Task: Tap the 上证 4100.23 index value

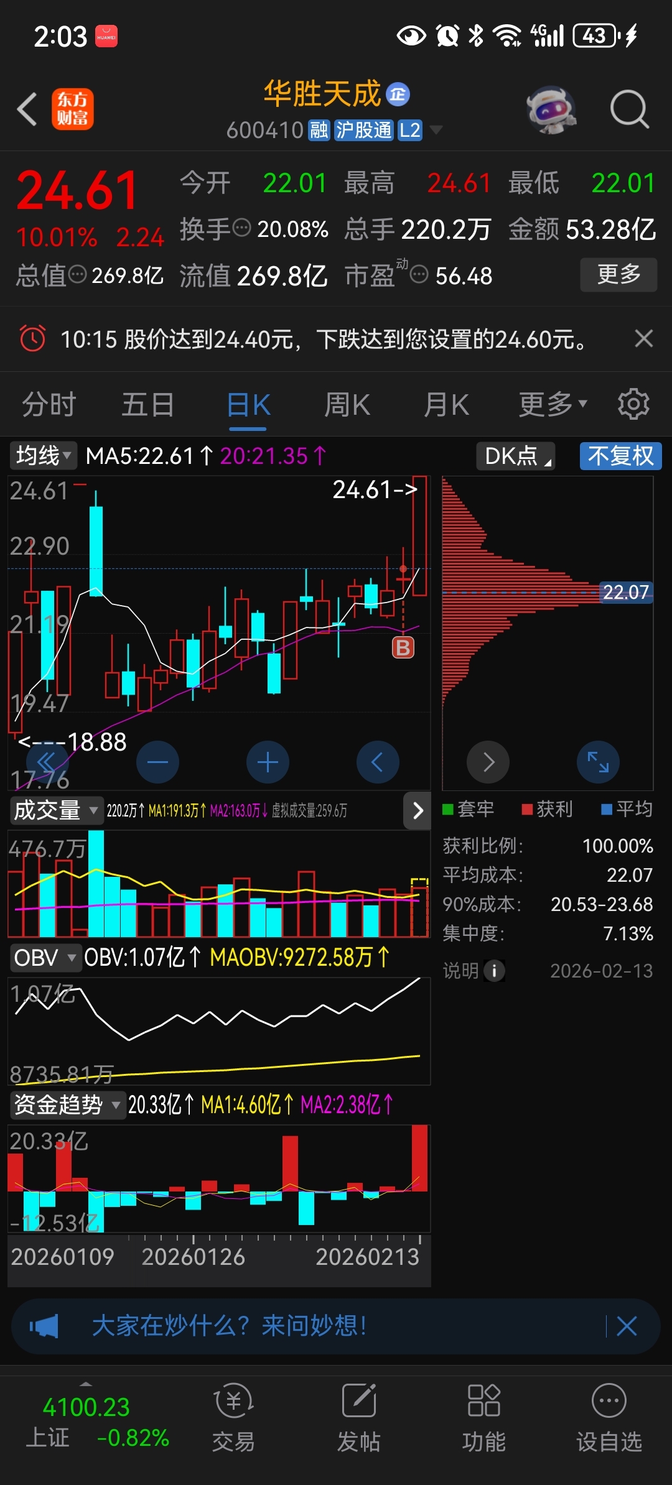Action: pos(86,1407)
